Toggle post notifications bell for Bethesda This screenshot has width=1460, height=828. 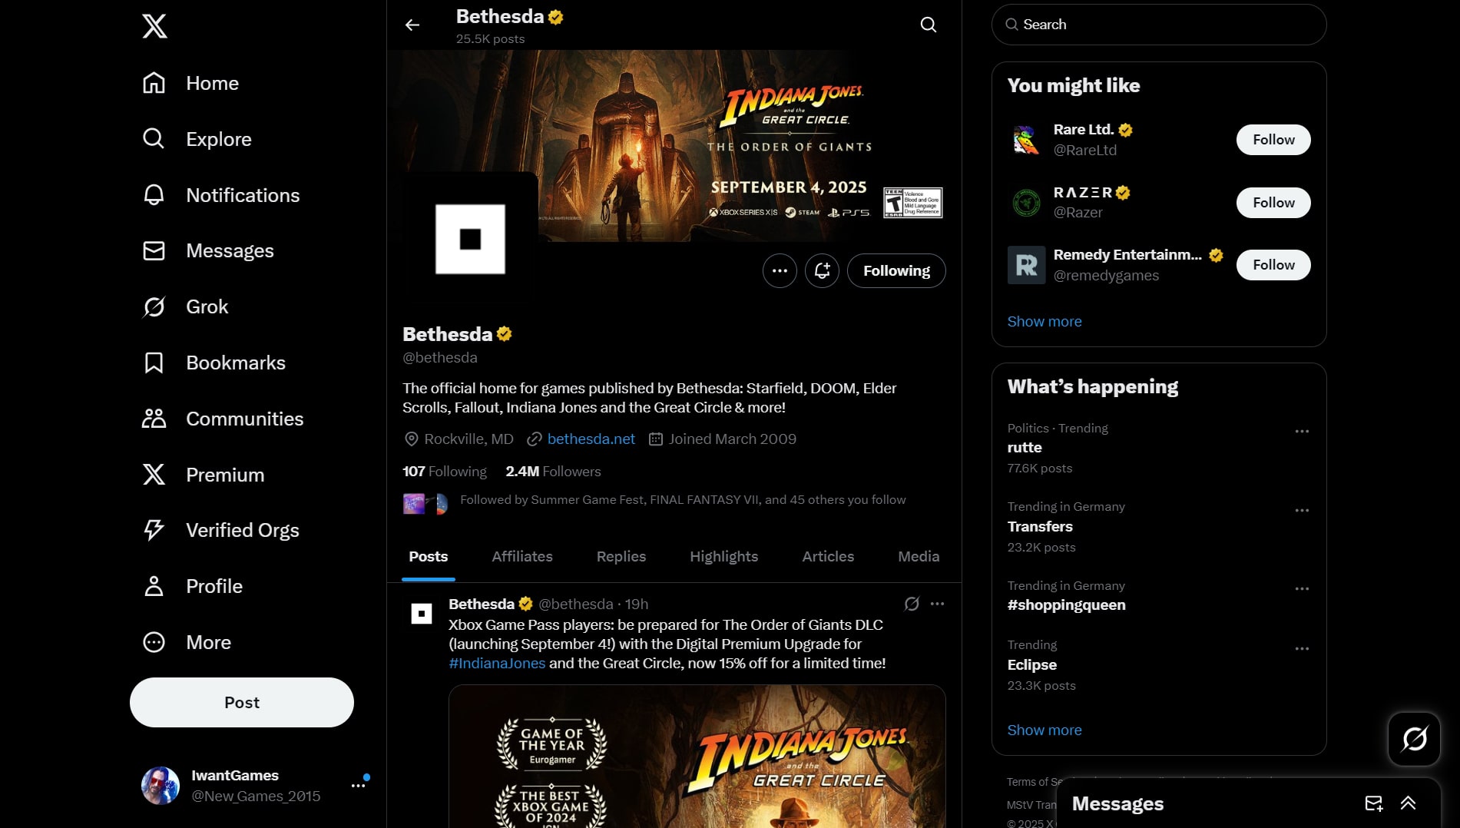click(x=822, y=270)
